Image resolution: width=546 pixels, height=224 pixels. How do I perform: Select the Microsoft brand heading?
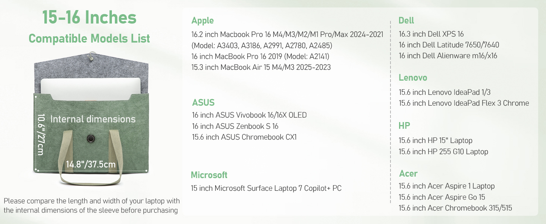click(x=209, y=175)
